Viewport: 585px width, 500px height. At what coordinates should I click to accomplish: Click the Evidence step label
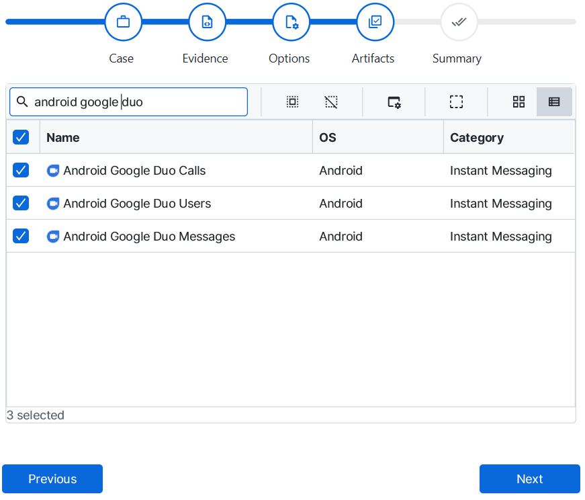tap(206, 58)
